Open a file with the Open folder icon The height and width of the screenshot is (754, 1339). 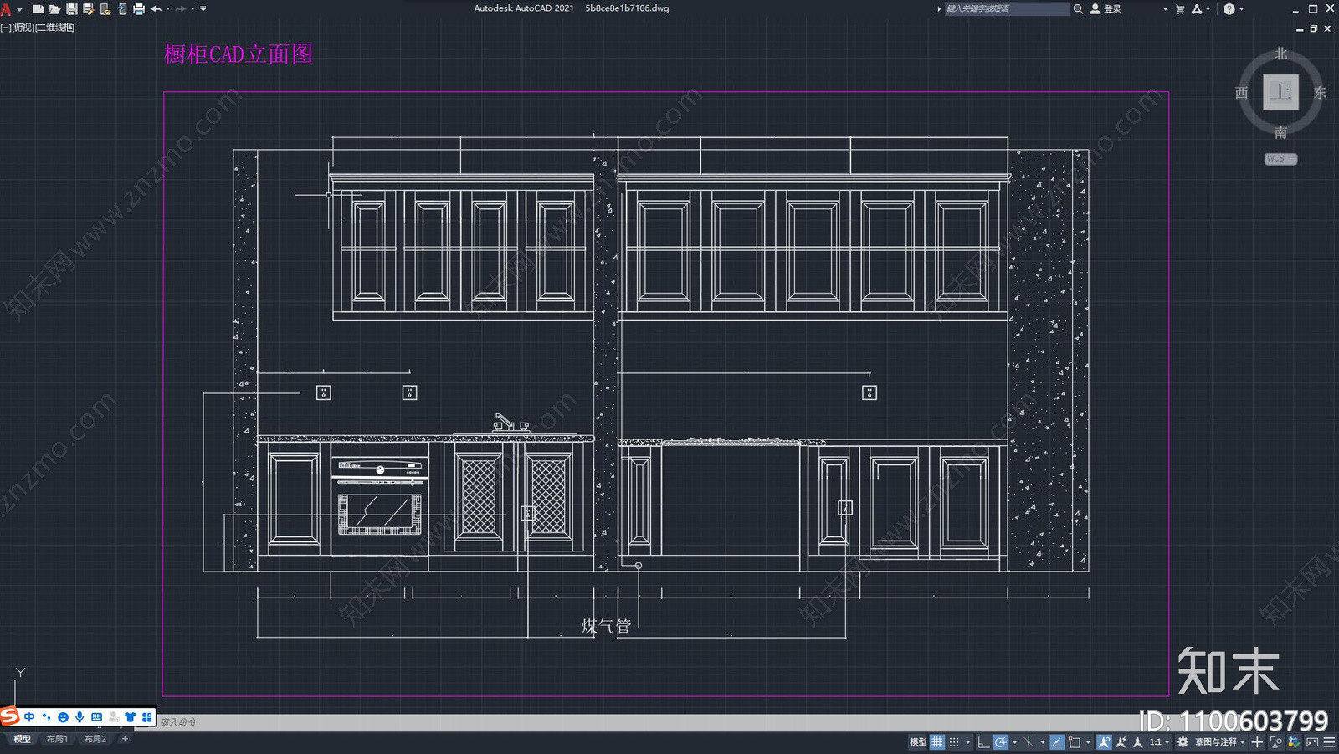pyautogui.click(x=54, y=9)
